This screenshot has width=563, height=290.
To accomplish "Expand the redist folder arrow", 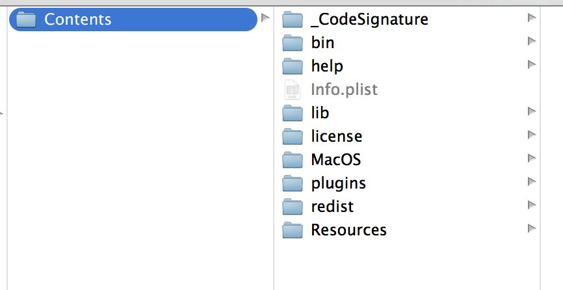I will click(532, 205).
